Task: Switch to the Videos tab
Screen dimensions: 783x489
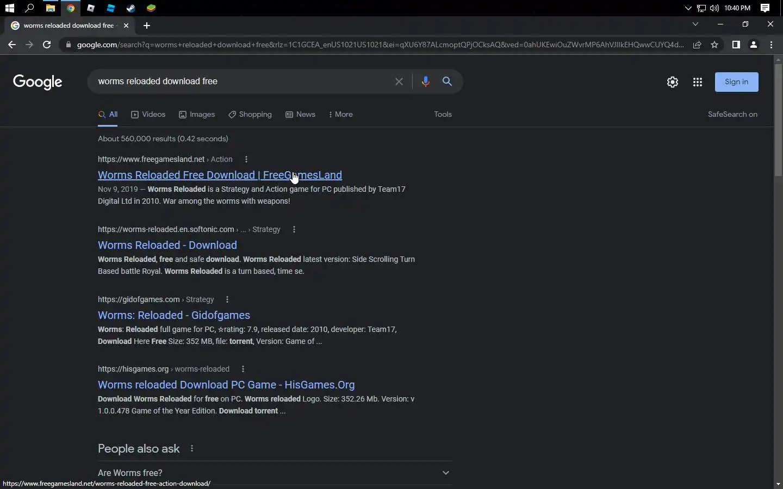Action: click(148, 115)
